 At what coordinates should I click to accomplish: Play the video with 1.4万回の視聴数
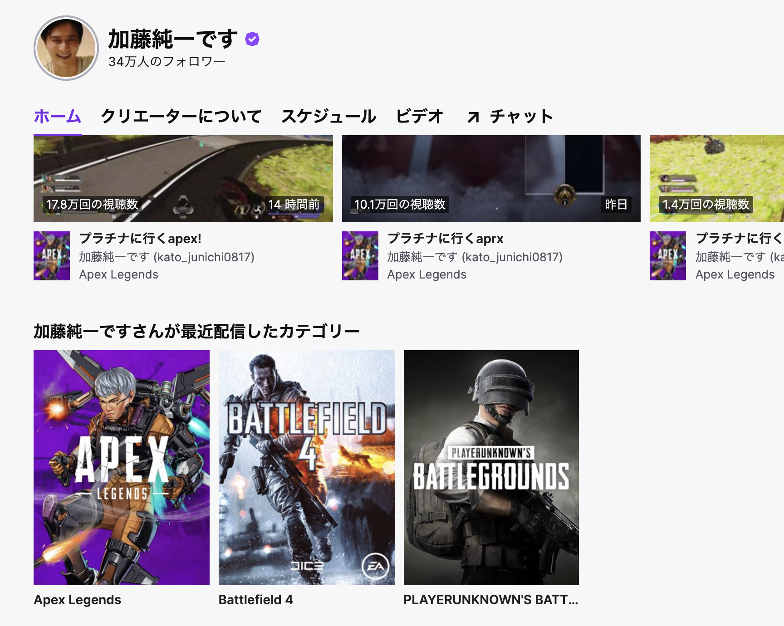click(x=717, y=179)
